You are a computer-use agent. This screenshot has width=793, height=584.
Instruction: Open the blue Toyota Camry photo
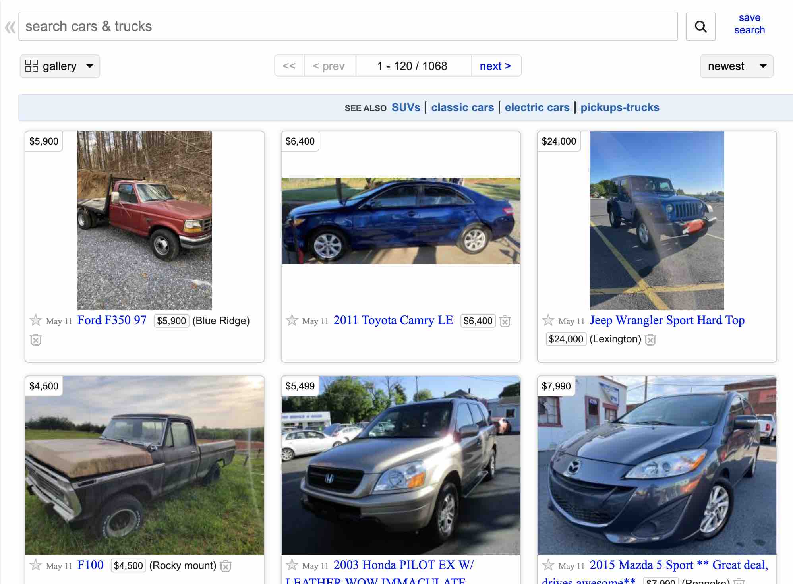point(400,221)
